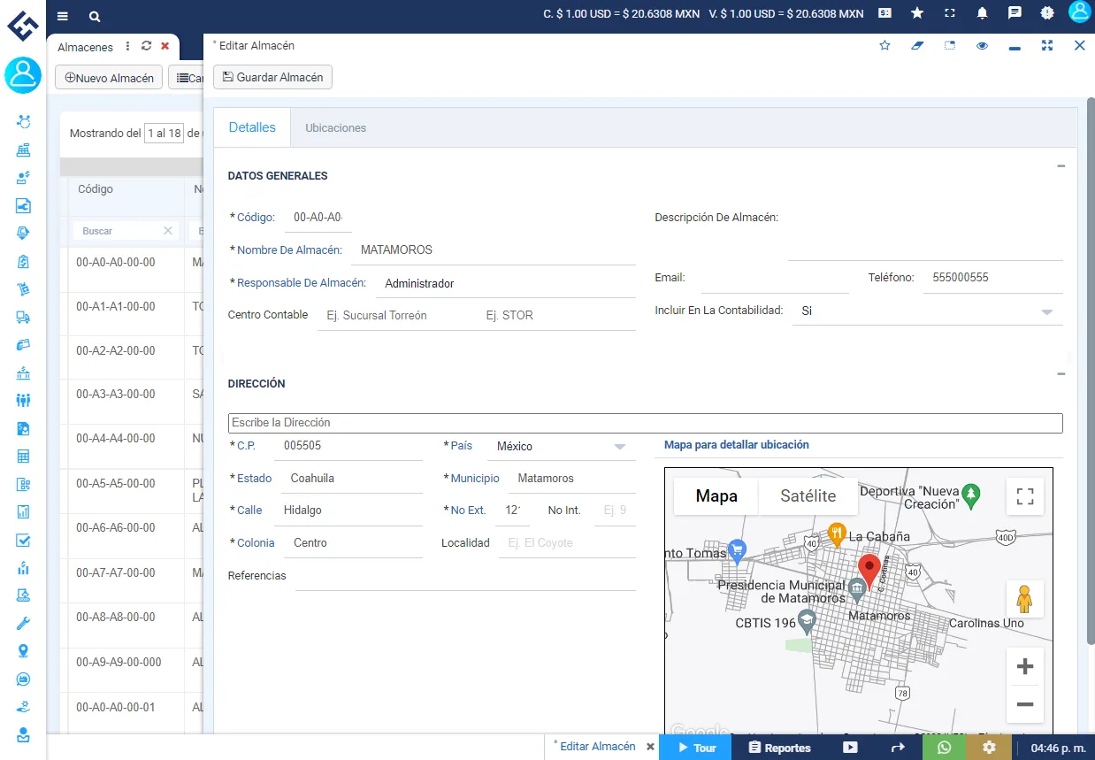Click the Nombre De Almacén field
Viewport: 1095px width, 760px height.
click(x=494, y=250)
